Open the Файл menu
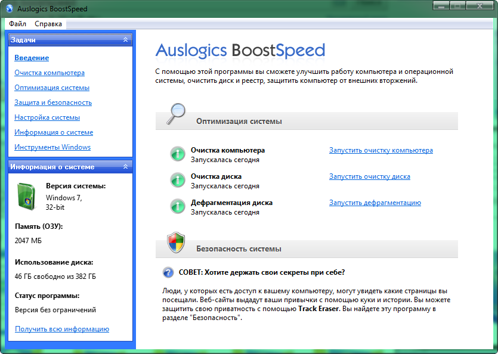This screenshot has height=354, width=498. point(17,24)
